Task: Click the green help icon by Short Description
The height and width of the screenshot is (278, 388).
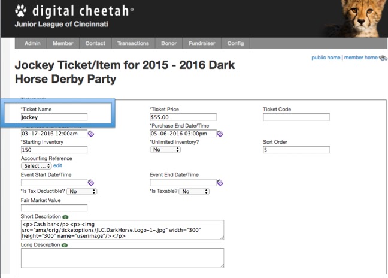Action: (x=65, y=217)
